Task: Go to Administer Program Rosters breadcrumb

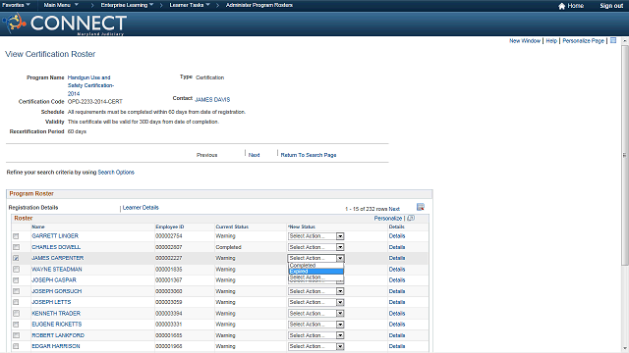Action: [x=259, y=5]
